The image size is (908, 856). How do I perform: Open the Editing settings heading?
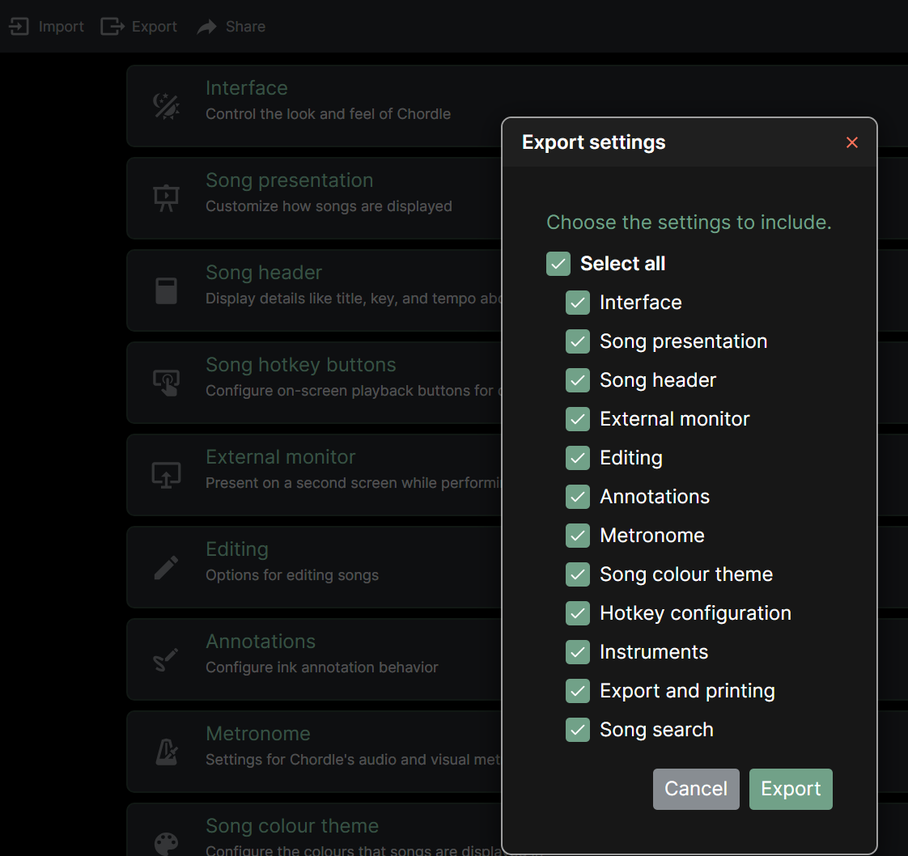coord(237,549)
